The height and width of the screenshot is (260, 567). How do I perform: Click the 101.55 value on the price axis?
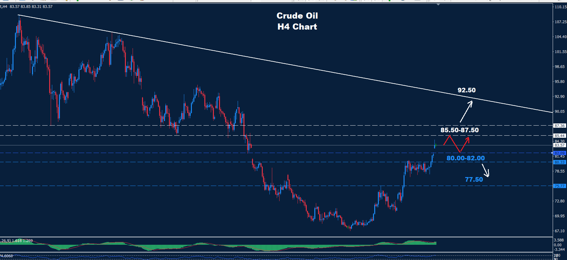[561, 52]
